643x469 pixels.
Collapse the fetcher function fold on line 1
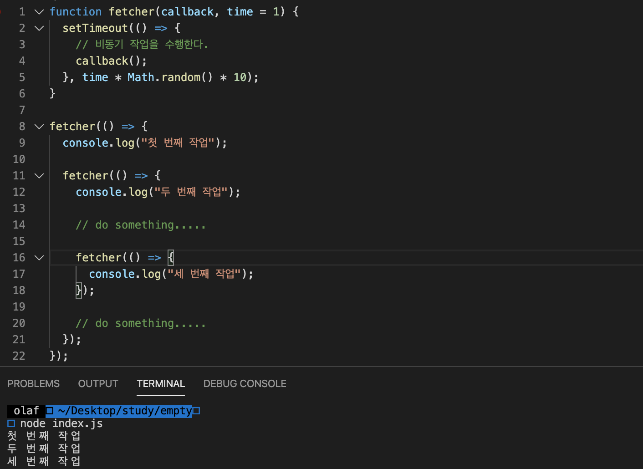39,12
